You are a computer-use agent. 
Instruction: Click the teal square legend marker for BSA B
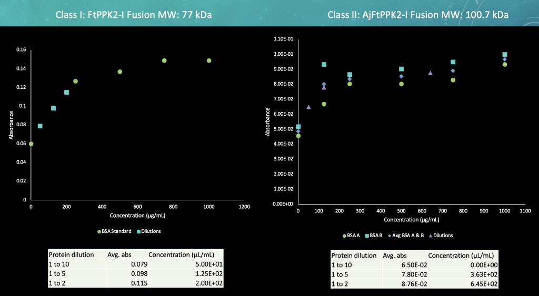(367, 236)
